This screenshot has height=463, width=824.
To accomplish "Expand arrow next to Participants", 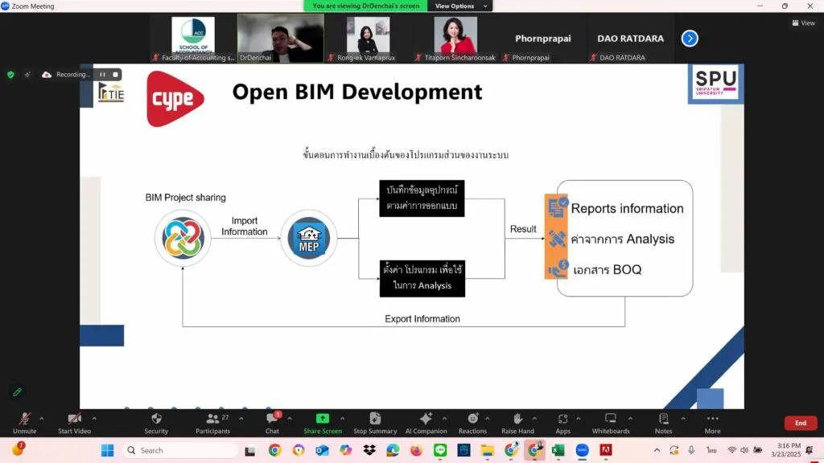I will tap(241, 418).
